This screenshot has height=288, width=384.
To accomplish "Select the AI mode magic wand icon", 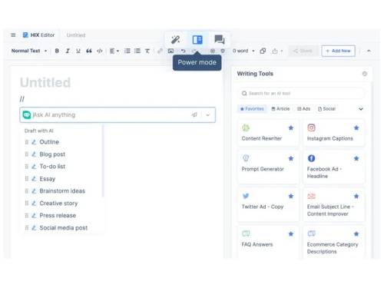I will [175, 40].
